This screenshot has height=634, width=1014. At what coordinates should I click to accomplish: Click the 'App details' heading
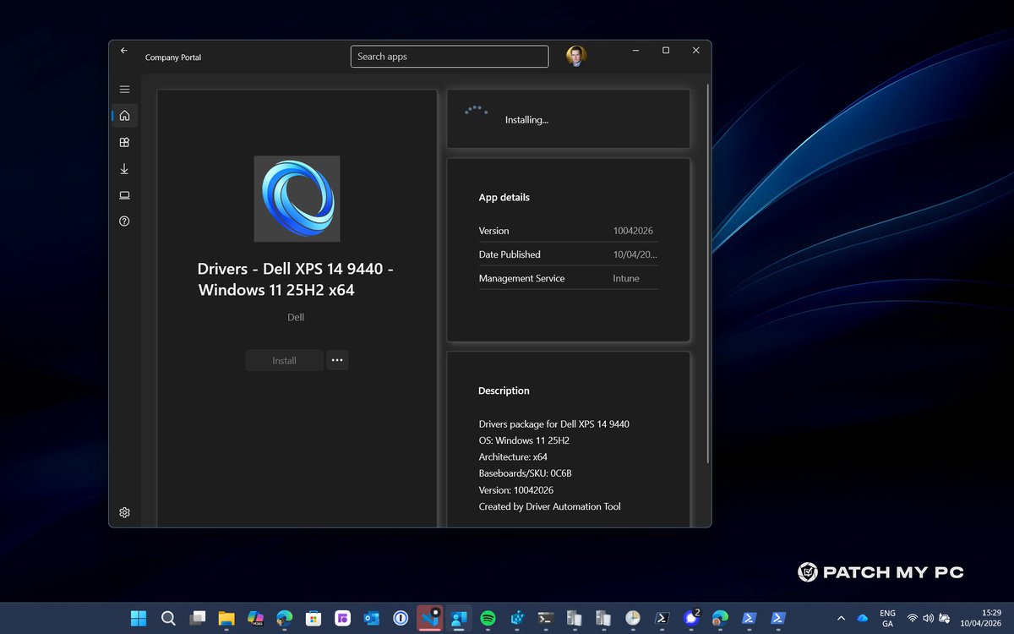pyautogui.click(x=504, y=197)
